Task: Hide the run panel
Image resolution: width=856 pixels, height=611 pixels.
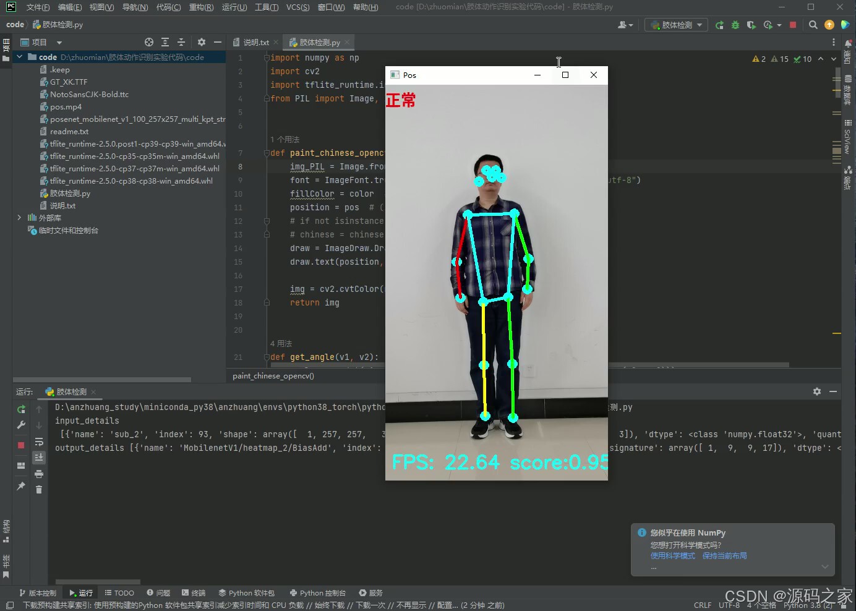Action: 833,391
